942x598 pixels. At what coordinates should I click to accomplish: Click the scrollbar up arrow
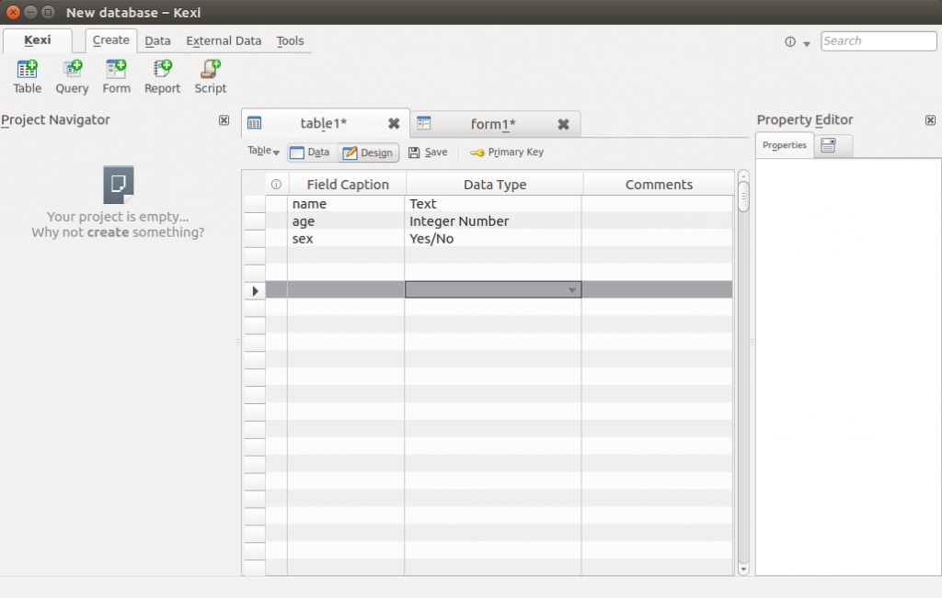coord(743,176)
